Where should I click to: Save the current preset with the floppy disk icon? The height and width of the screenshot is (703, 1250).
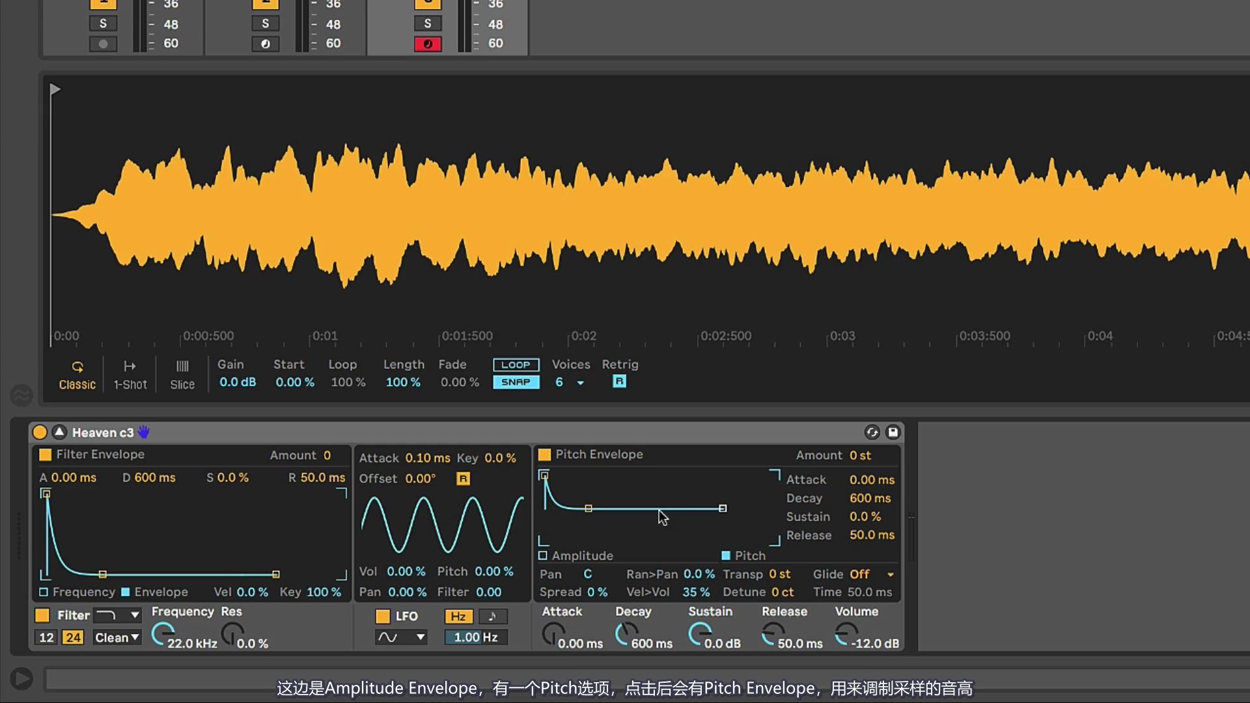coord(893,432)
